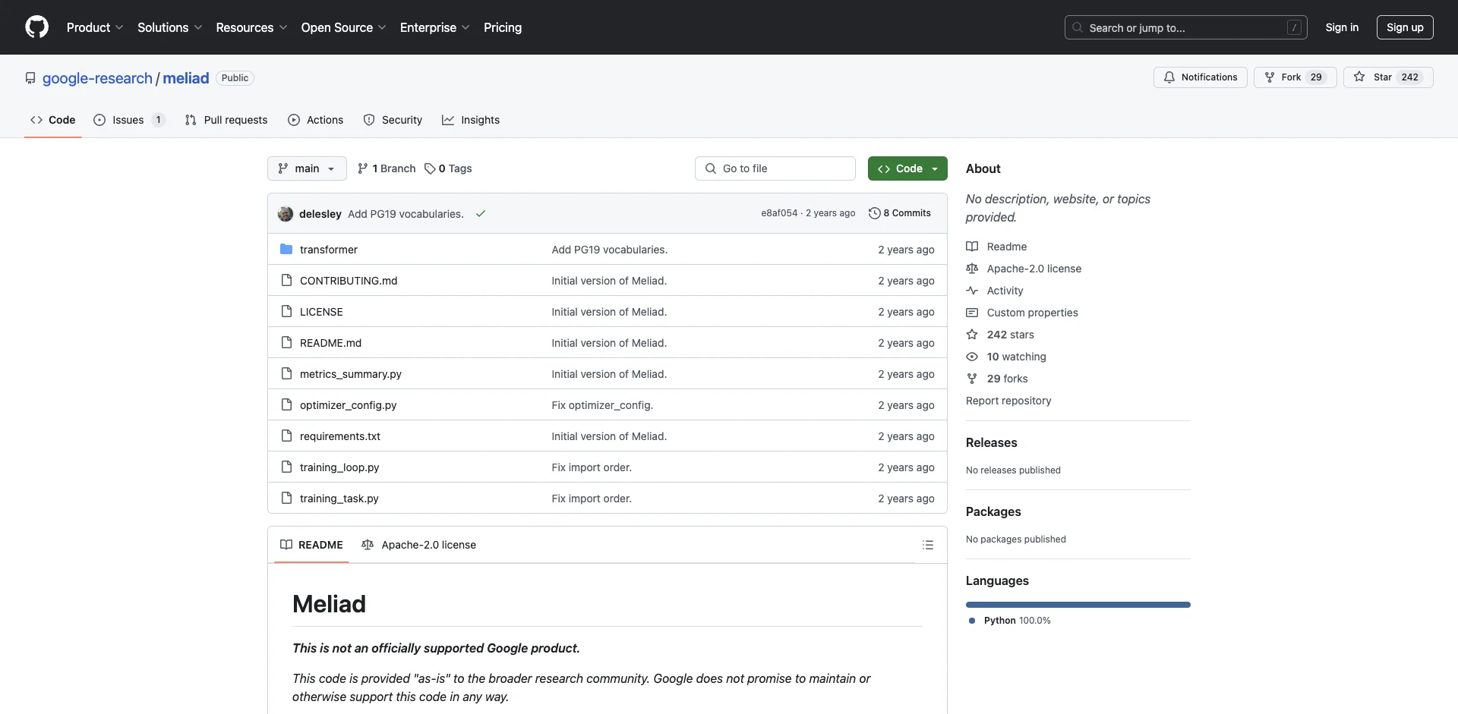Open commit e8af054
The width and height of the screenshot is (1458, 714).
pyautogui.click(x=779, y=213)
